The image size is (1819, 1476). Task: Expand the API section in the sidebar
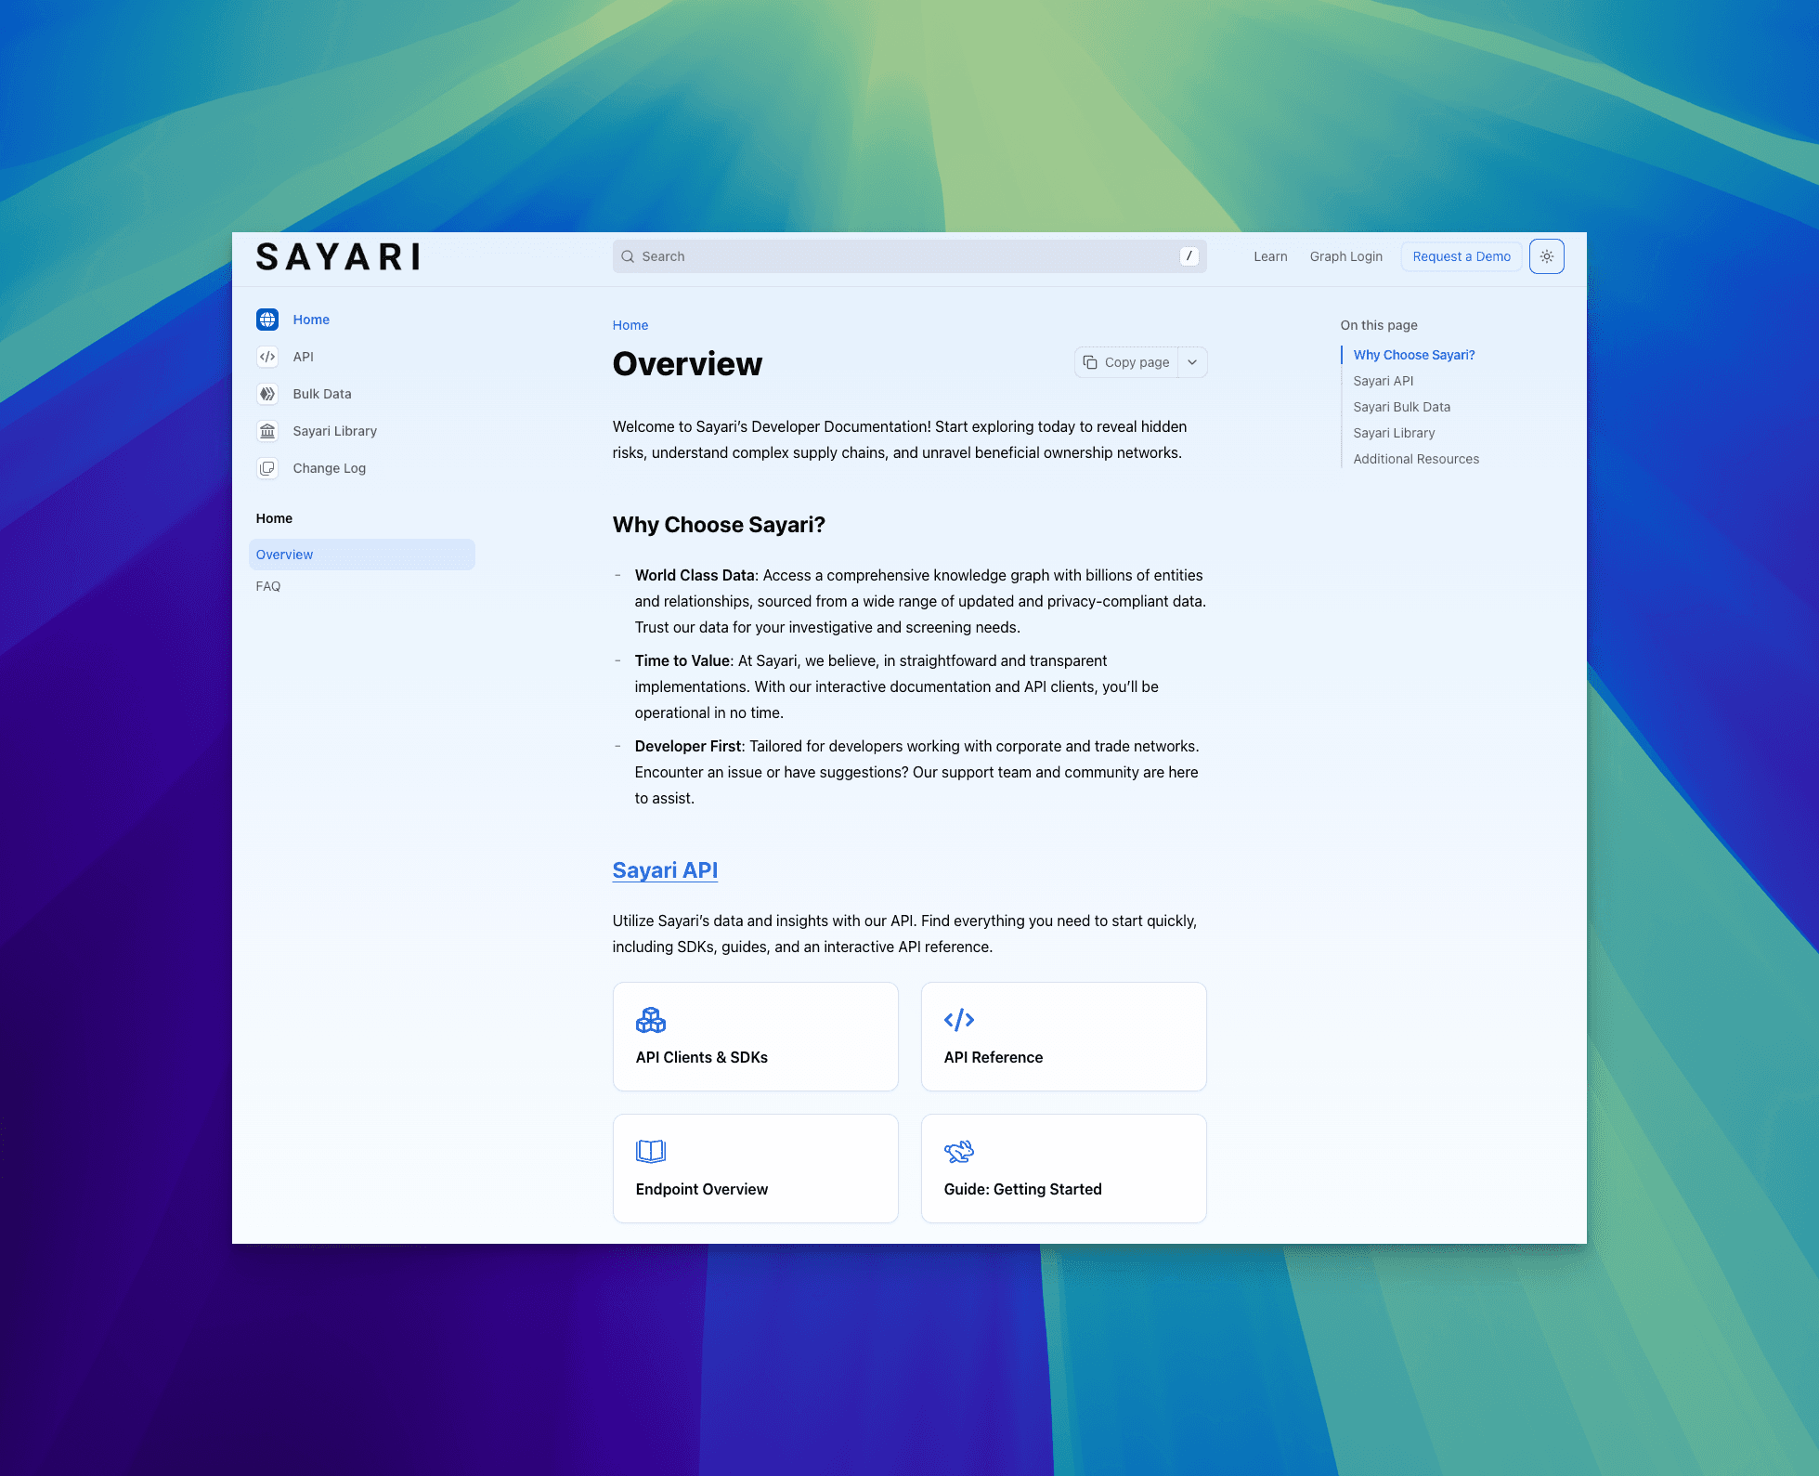click(303, 357)
